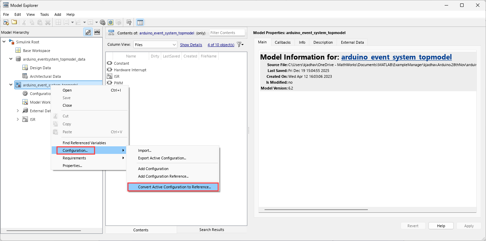Click the Show Details link
The width and height of the screenshot is (486, 241).
point(191,44)
